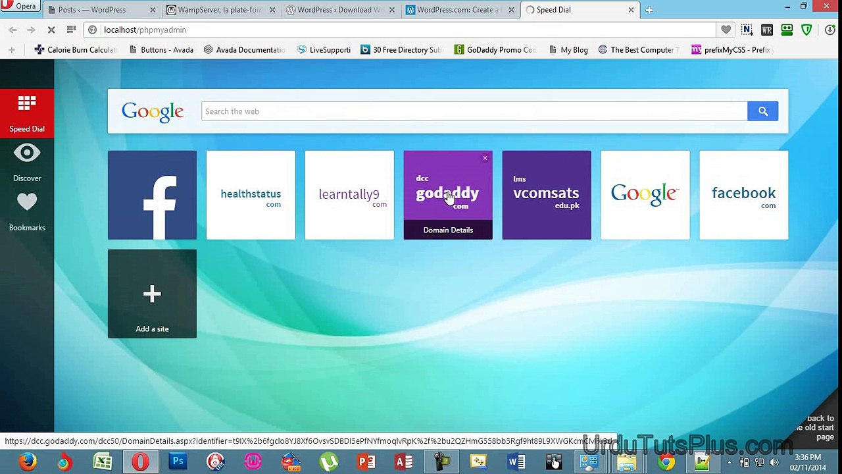Open GoDaddy Promo Code bookmark
The image size is (842, 474).
[496, 49]
